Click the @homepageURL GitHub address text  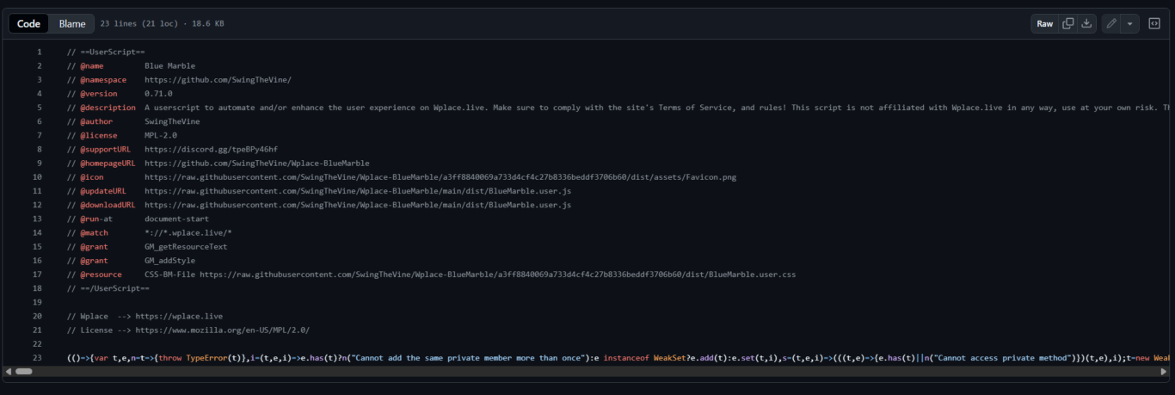(x=256, y=163)
